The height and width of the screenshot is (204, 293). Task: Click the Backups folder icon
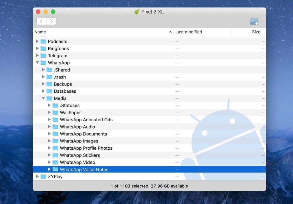(49, 84)
